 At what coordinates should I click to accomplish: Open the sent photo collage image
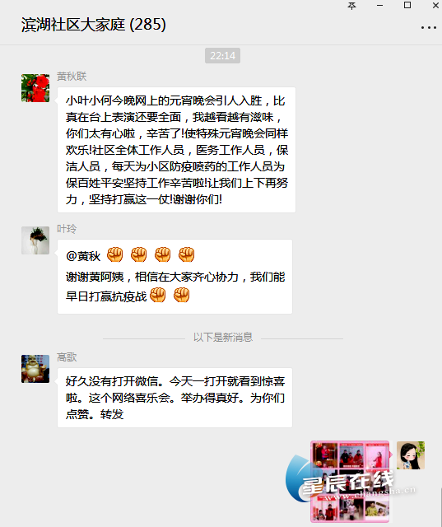click(x=350, y=482)
